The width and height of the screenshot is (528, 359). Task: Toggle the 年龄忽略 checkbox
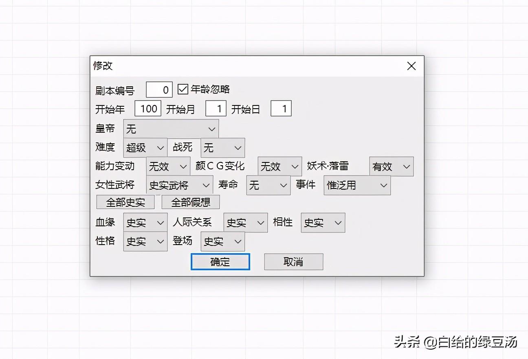pos(182,89)
